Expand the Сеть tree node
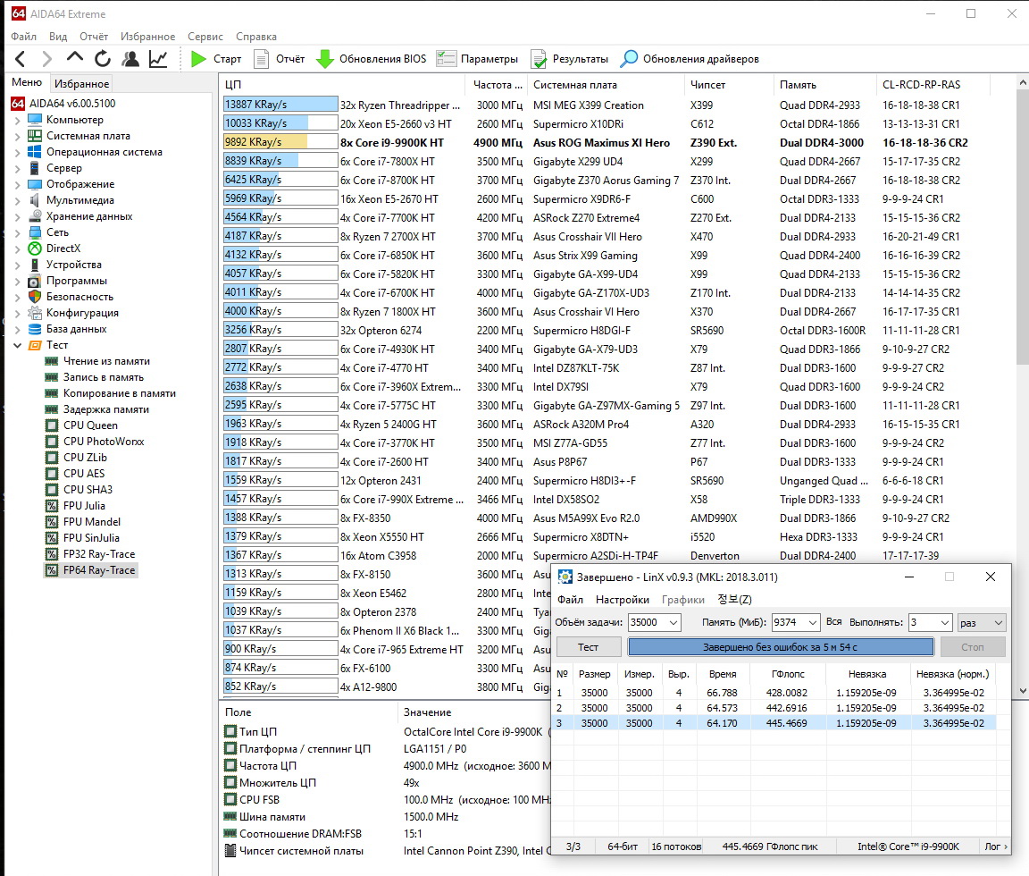This screenshot has width=1029, height=876. (18, 232)
